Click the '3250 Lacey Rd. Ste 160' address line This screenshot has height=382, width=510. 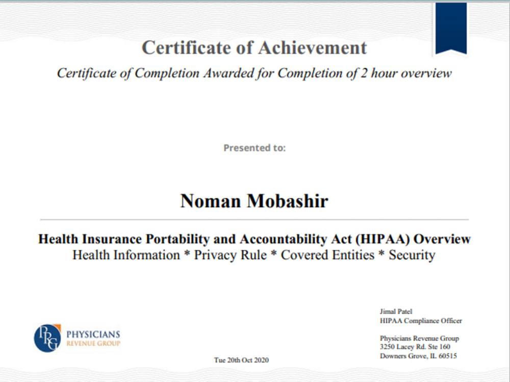click(415, 347)
